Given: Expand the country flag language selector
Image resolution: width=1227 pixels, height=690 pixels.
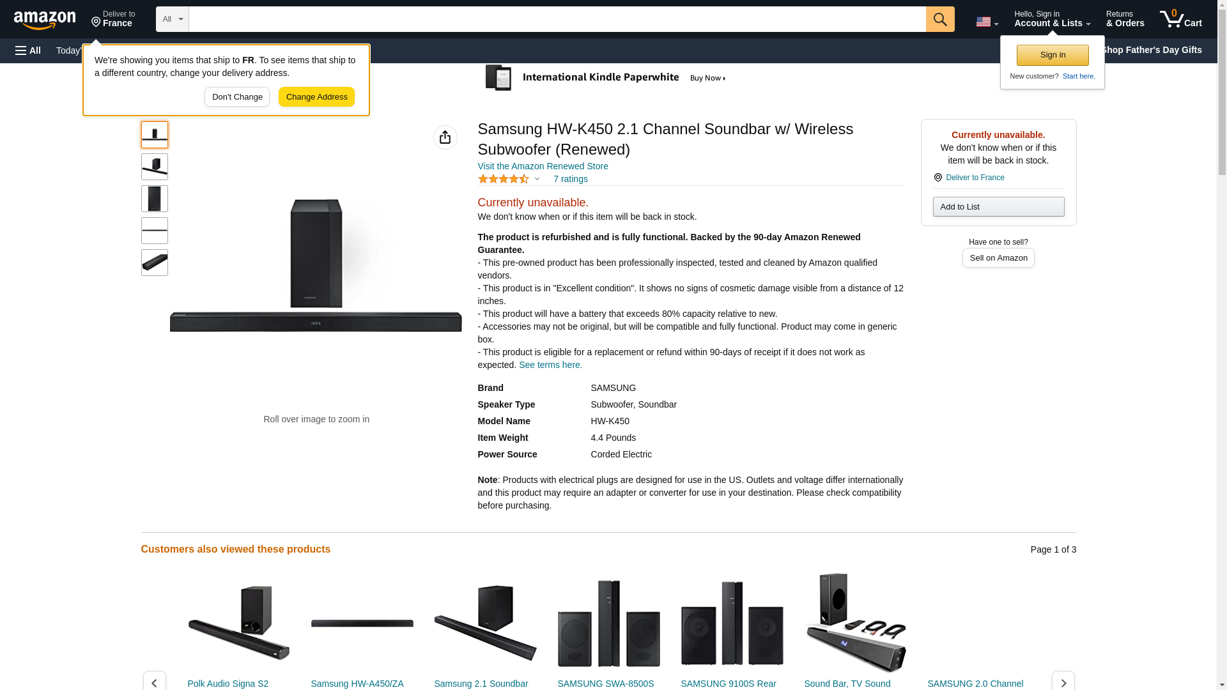Looking at the screenshot, I should click(987, 22).
